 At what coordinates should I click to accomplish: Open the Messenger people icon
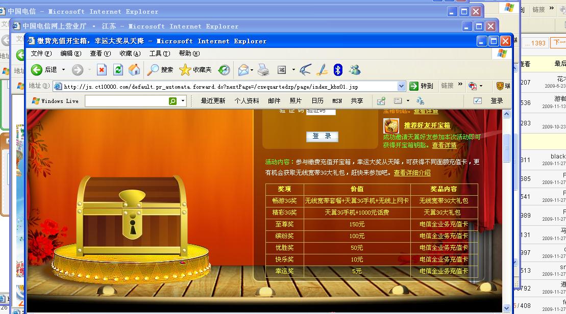pyautogui.click(x=355, y=69)
